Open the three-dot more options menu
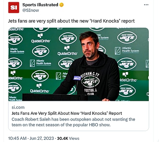The width and height of the screenshot is (159, 142). [x=146, y=5]
